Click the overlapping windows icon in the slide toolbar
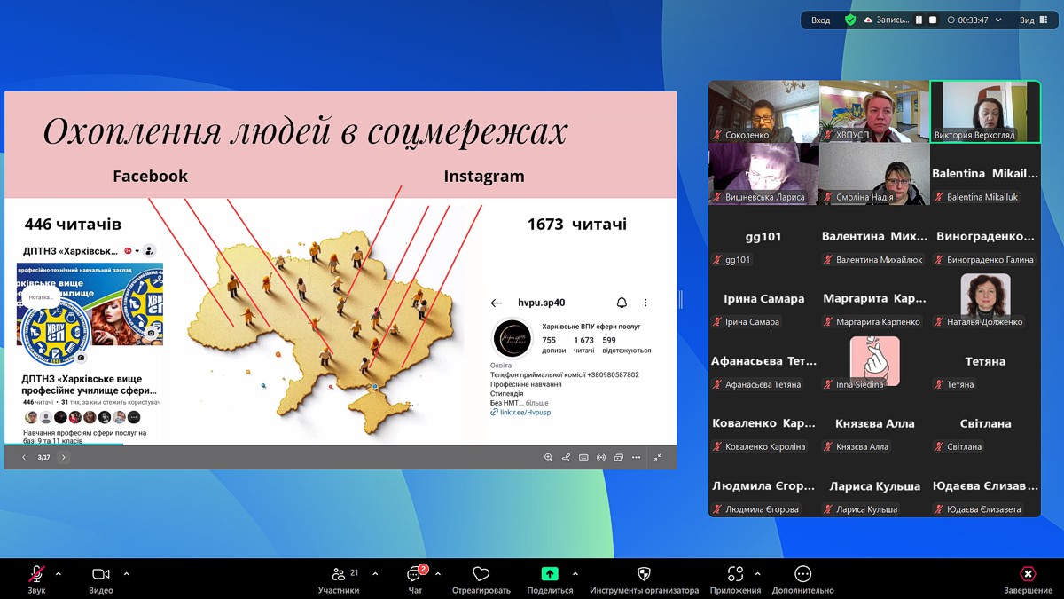This screenshot has width=1064, height=599. pos(619,458)
